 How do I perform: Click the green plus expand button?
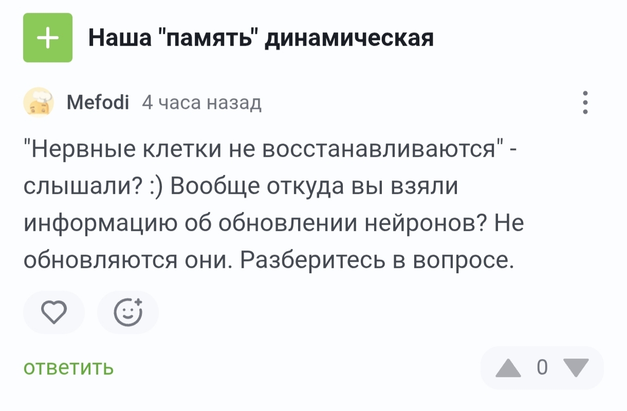[x=48, y=38]
